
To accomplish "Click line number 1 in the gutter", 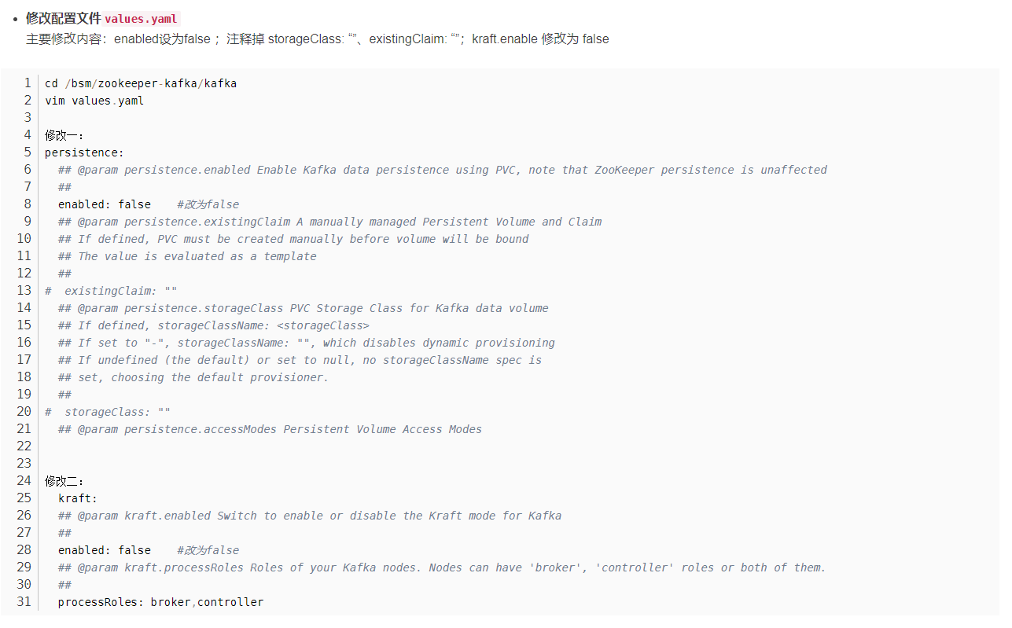I will (28, 83).
